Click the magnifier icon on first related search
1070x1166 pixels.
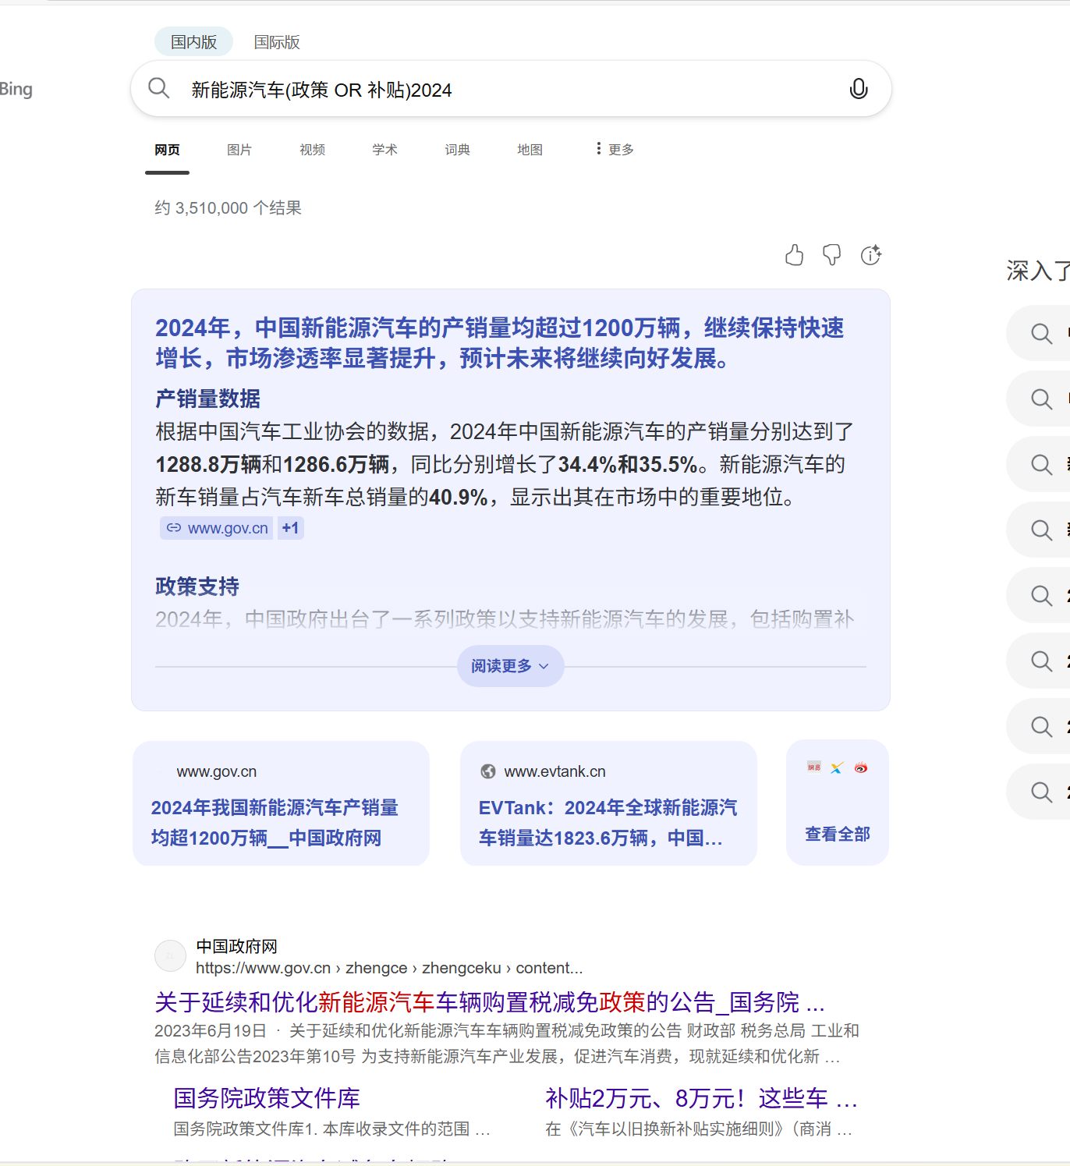[1040, 333]
